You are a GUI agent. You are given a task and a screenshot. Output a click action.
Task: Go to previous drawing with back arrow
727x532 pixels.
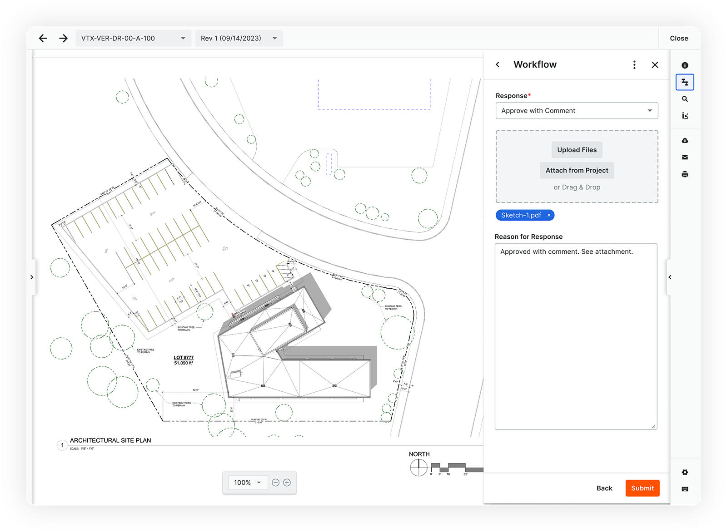tap(43, 39)
